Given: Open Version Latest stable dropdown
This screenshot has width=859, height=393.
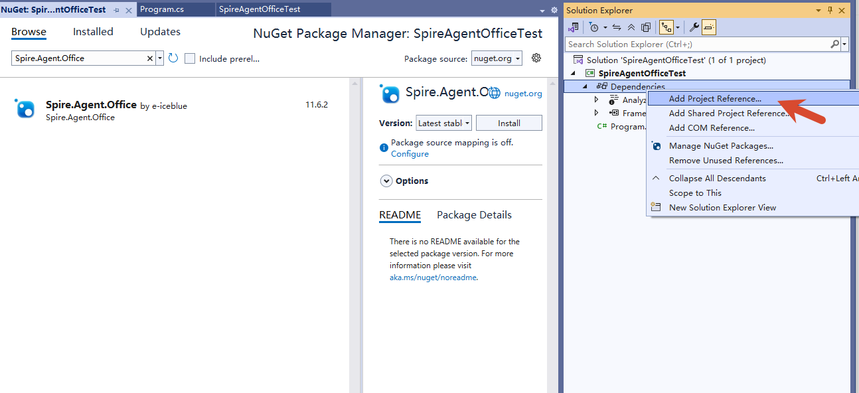Looking at the screenshot, I should (443, 123).
